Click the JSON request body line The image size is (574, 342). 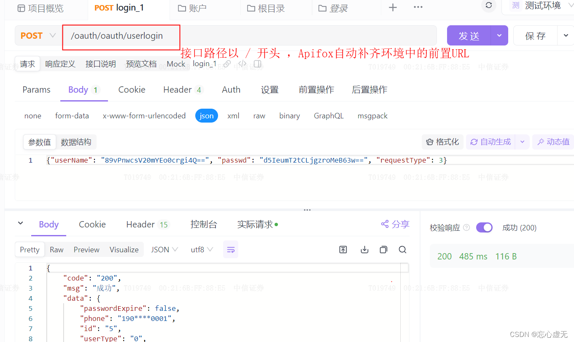click(247, 160)
